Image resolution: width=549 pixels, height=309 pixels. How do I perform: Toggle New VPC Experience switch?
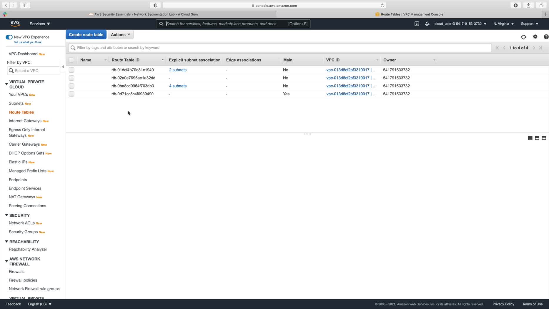9,37
